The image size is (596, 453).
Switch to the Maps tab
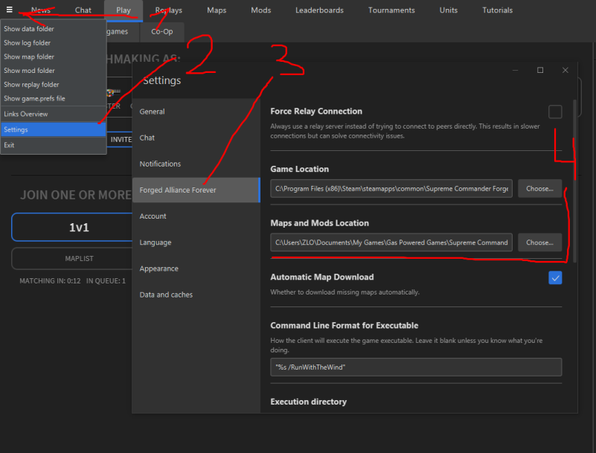(x=217, y=10)
